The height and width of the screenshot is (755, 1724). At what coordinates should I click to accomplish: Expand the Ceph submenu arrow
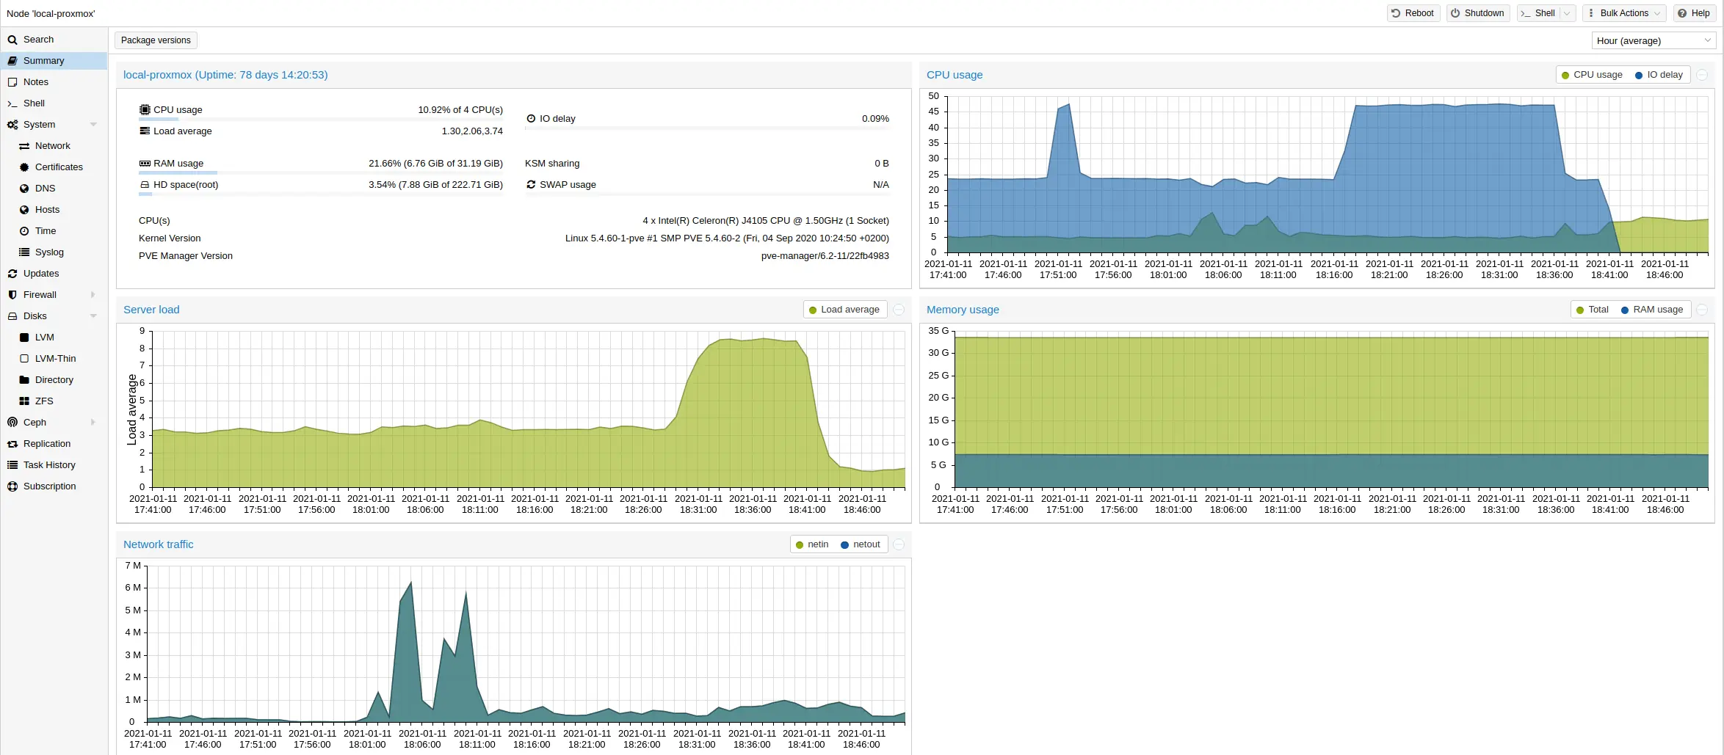tap(93, 423)
